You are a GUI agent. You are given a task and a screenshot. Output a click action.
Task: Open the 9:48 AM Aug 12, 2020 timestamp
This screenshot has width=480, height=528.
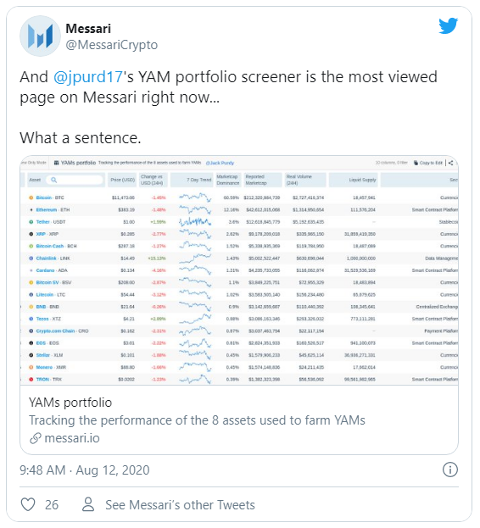click(x=85, y=470)
